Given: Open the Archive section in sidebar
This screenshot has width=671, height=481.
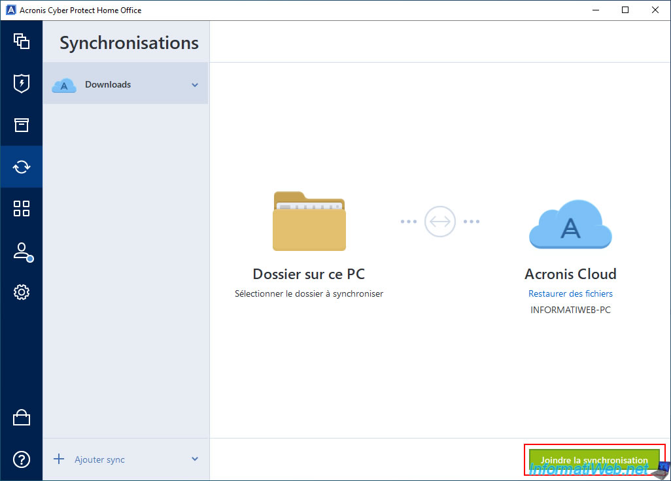Looking at the screenshot, I should tap(22, 125).
